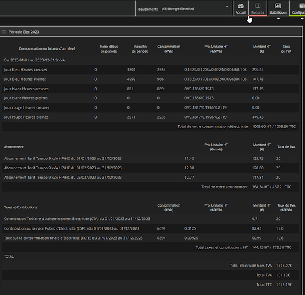Click the amount 147.78
Viewport: 305px width, 295px height.
click(258, 79)
